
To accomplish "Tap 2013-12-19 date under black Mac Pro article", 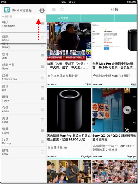I will click(52, 156).
